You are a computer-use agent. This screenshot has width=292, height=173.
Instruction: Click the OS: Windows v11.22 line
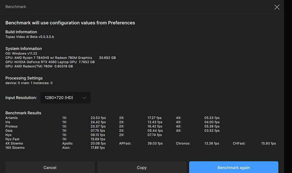tap(21, 54)
